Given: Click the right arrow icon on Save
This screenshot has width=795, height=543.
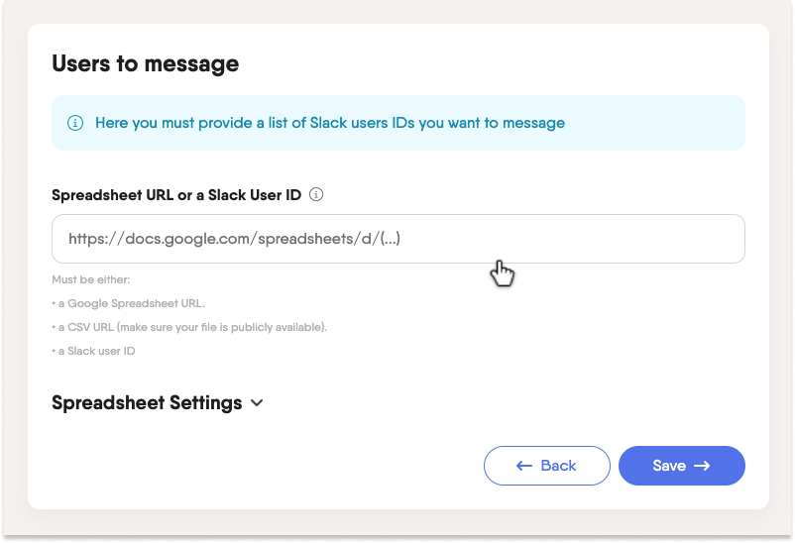Looking at the screenshot, I should [702, 466].
